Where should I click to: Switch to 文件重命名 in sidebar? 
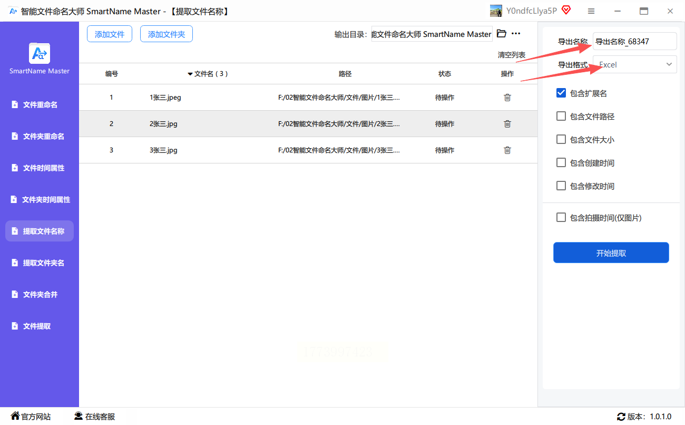point(40,105)
